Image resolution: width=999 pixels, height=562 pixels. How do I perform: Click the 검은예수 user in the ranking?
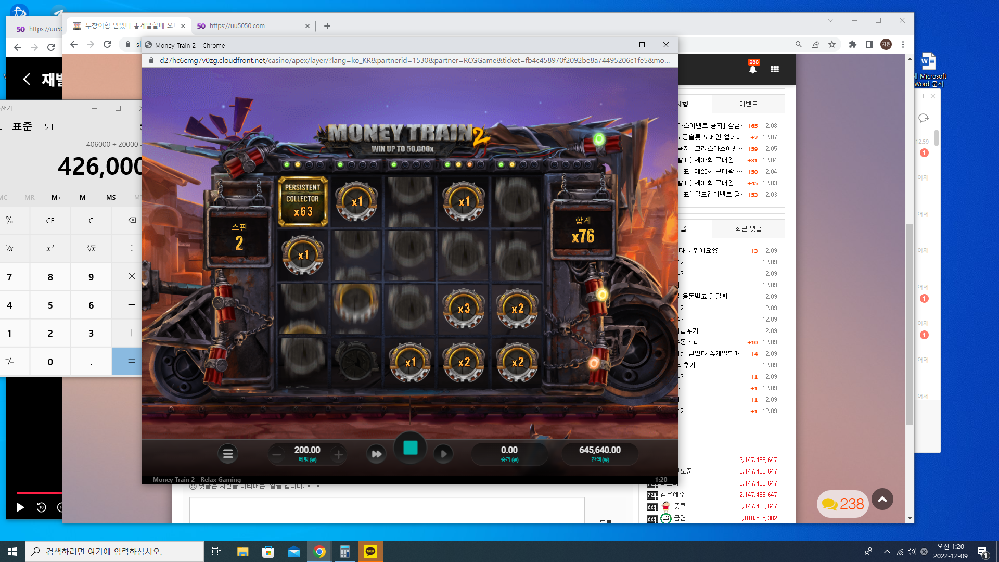click(x=673, y=495)
